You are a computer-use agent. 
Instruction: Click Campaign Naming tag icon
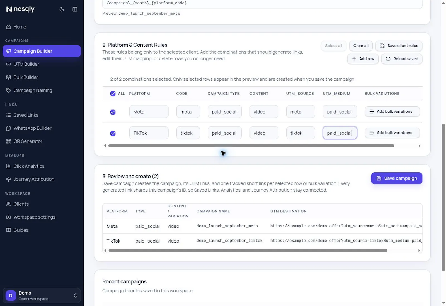(9, 90)
